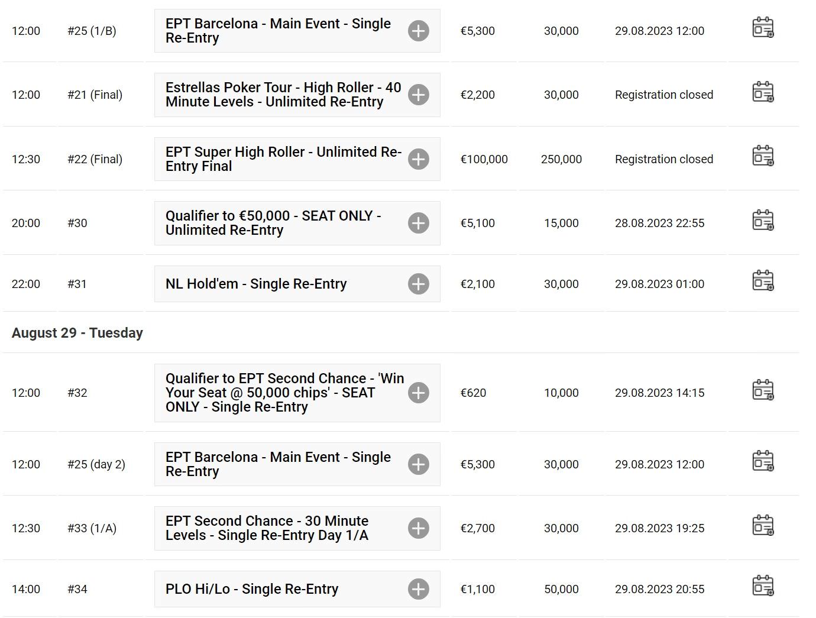Add NL Hold'em #31 to calendar
This screenshot has height=618, width=816.
[763, 281]
